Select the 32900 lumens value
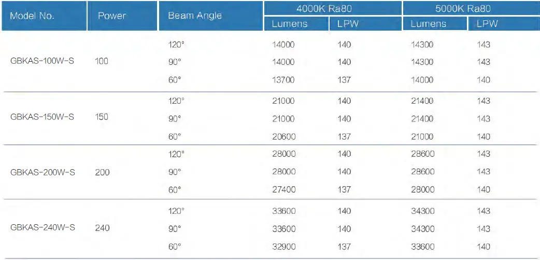 [283, 247]
